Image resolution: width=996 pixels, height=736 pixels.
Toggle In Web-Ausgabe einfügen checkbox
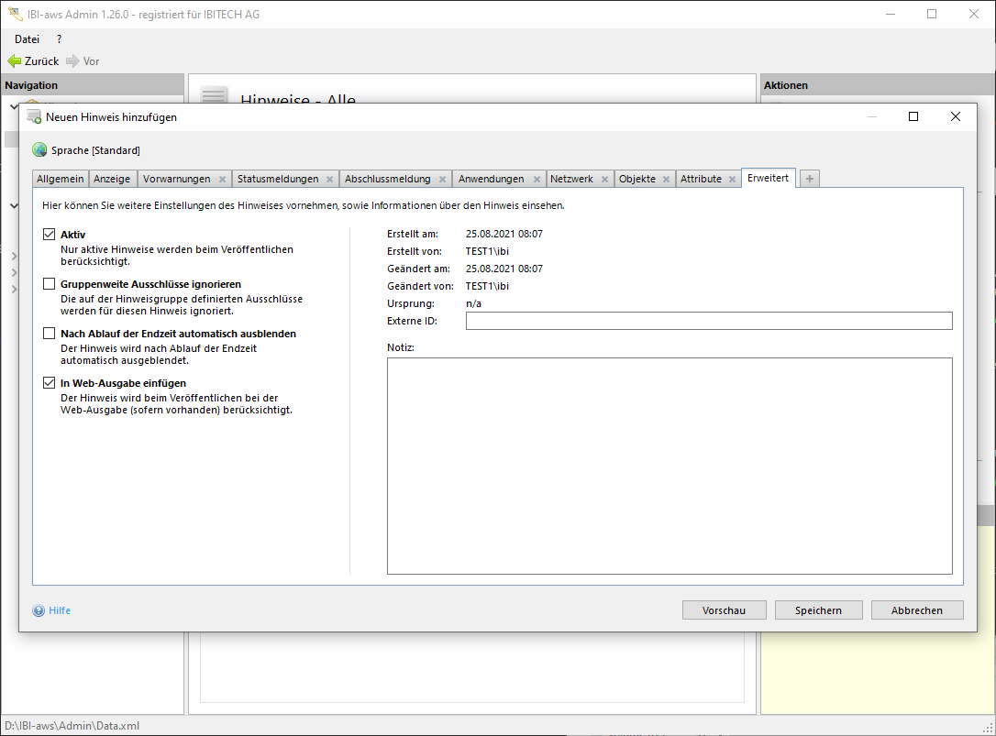[50, 384]
